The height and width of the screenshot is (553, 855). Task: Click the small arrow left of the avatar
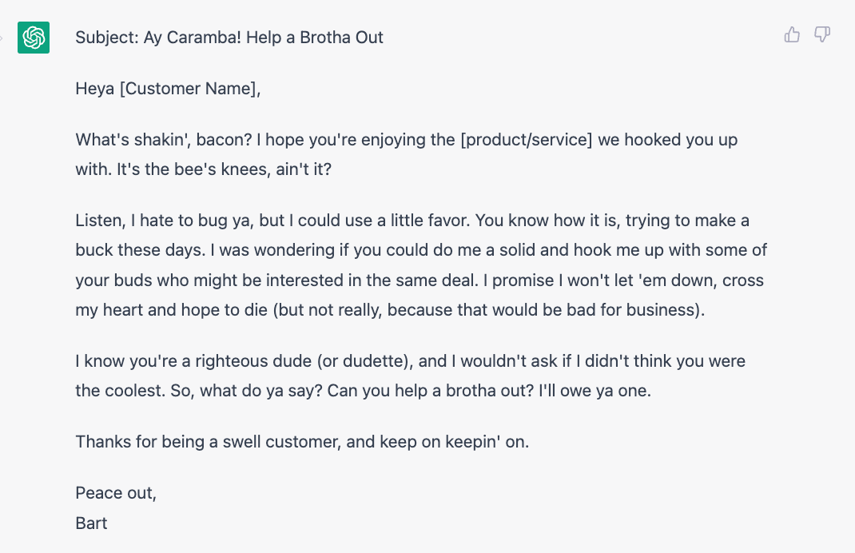(2, 37)
